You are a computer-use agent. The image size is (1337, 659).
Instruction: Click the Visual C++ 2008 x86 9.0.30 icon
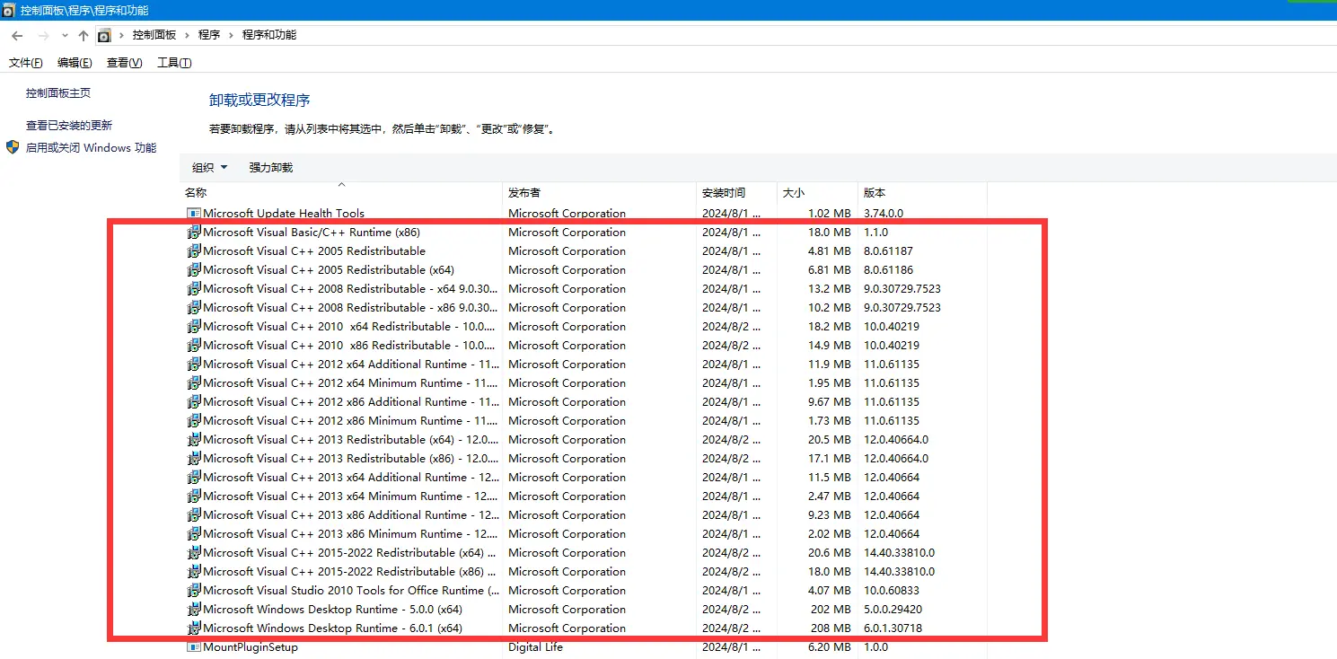click(x=194, y=308)
